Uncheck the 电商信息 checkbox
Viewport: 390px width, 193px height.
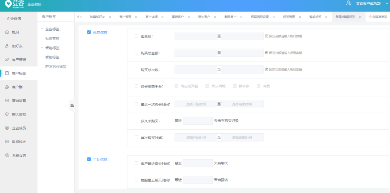89,32
